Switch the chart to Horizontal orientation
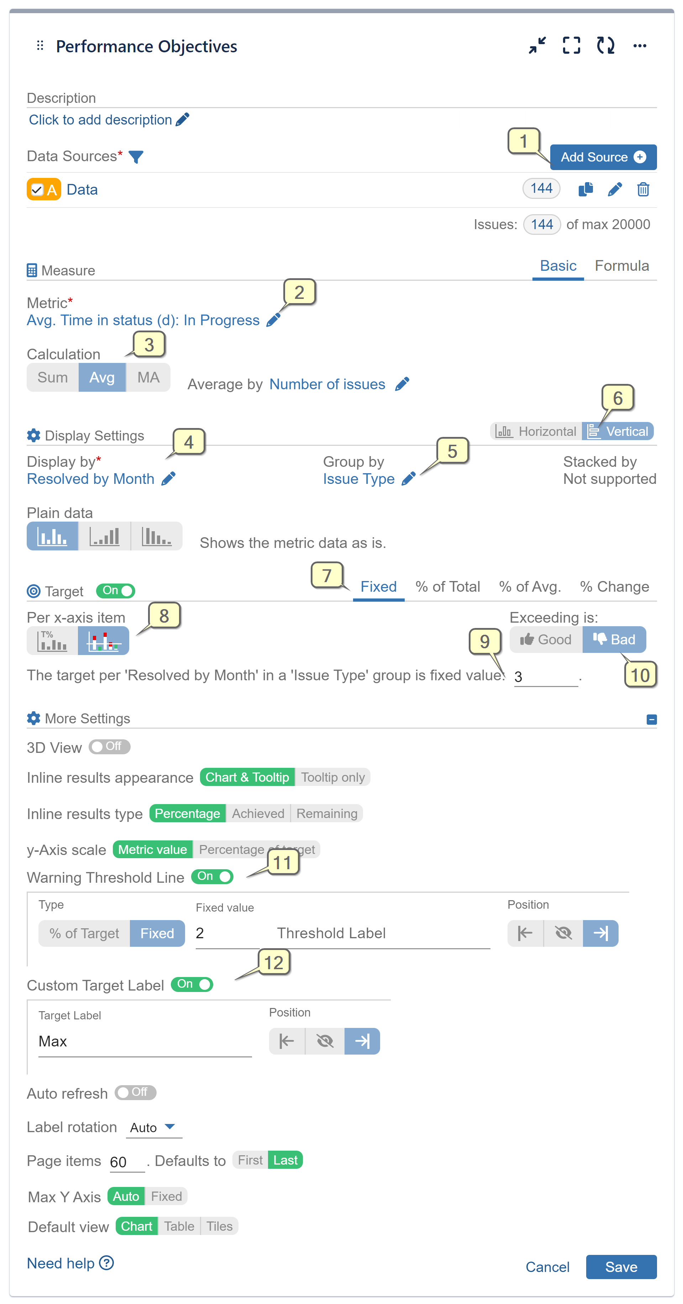The height and width of the screenshot is (1304, 683). pyautogui.click(x=536, y=431)
